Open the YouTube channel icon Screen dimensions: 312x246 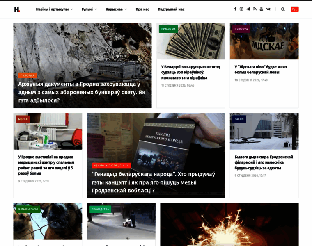(261, 9)
